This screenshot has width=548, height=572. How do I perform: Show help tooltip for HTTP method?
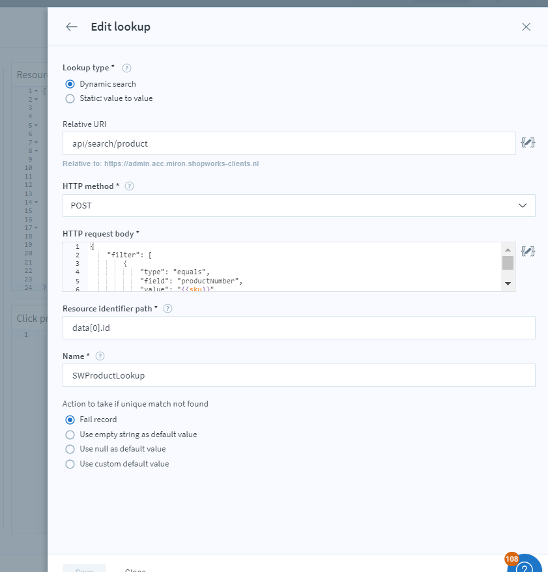pyautogui.click(x=129, y=186)
